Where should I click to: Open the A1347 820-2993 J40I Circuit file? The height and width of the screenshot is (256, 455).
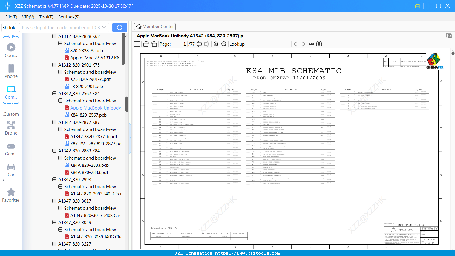pyautogui.click(x=96, y=194)
